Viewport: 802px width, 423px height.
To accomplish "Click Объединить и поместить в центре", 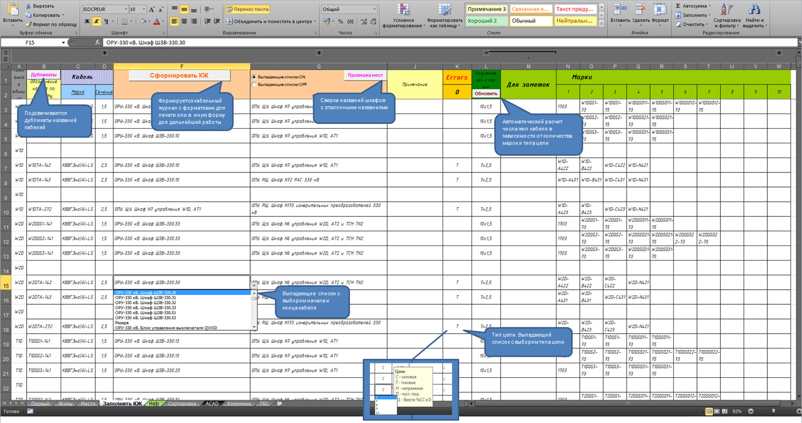I will pyautogui.click(x=271, y=22).
